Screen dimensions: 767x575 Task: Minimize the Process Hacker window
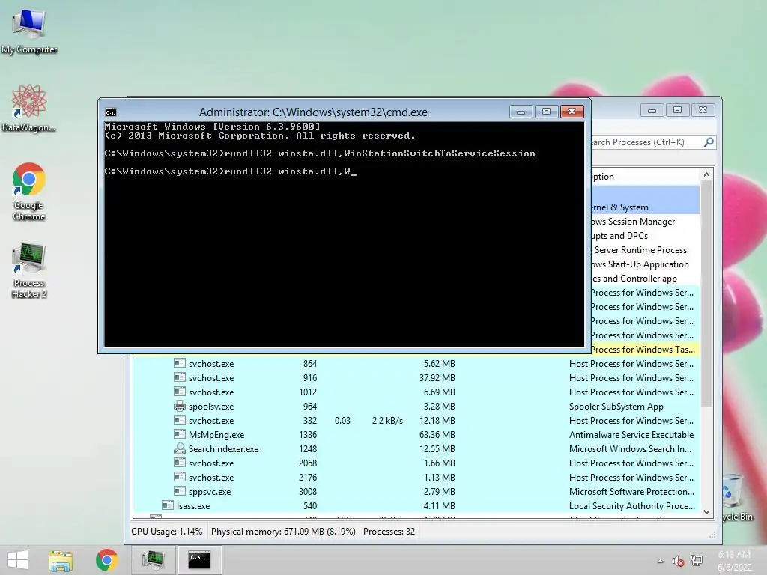tap(652, 111)
